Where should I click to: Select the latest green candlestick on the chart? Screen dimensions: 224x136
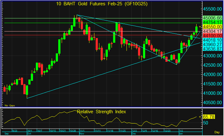click(x=197, y=29)
